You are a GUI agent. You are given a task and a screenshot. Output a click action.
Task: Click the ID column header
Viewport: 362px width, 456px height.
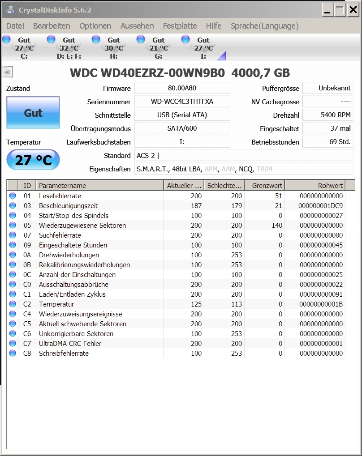click(x=27, y=186)
